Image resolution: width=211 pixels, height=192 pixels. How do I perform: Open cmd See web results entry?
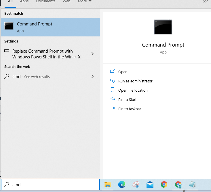(x=50, y=77)
